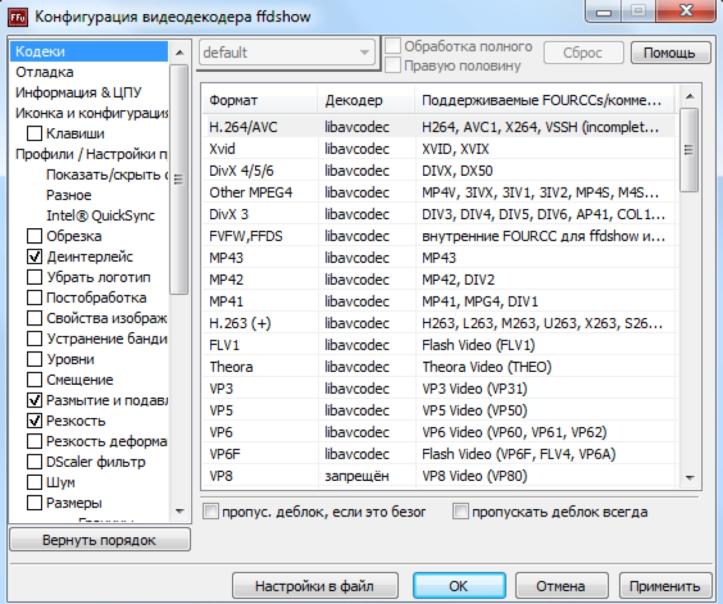This screenshot has height=604, width=723.
Task: Enable the Постобработка checkbox
Action: point(34,297)
